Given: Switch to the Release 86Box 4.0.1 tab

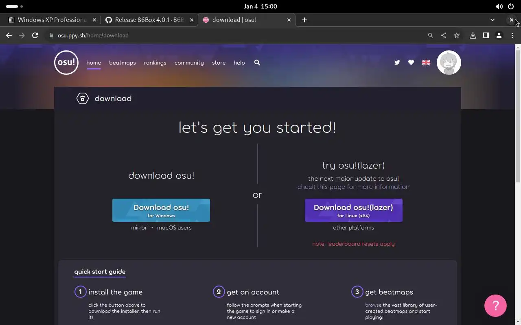Looking at the screenshot, I should click(x=149, y=20).
